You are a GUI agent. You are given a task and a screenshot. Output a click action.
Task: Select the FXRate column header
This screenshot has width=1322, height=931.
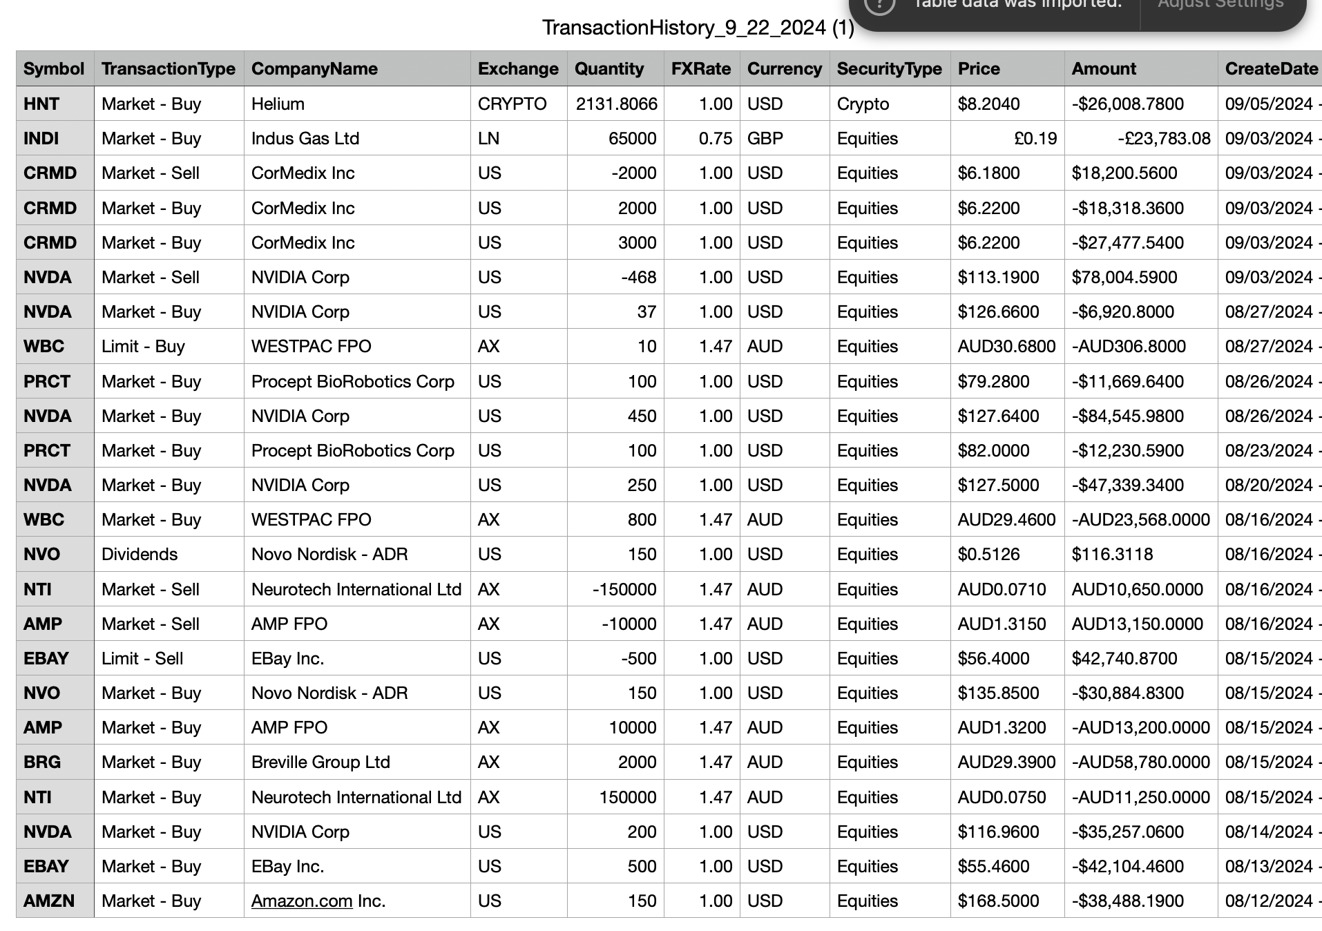pos(700,68)
